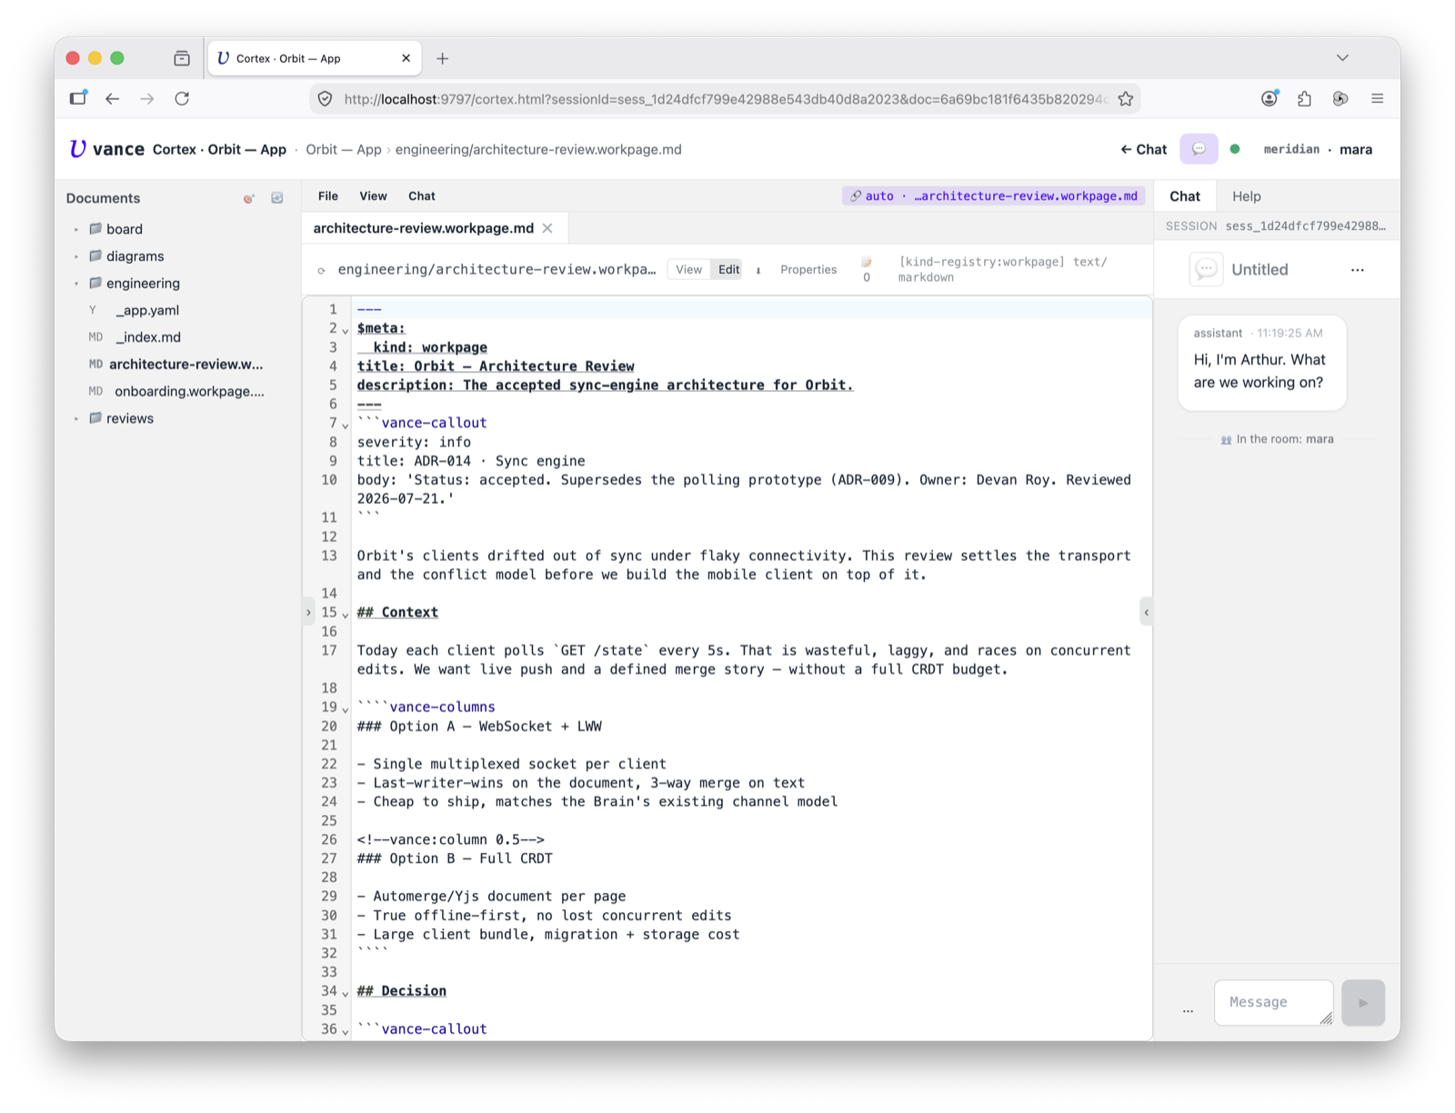
Task: Fold the $meta block at line 2
Action: coord(346,331)
